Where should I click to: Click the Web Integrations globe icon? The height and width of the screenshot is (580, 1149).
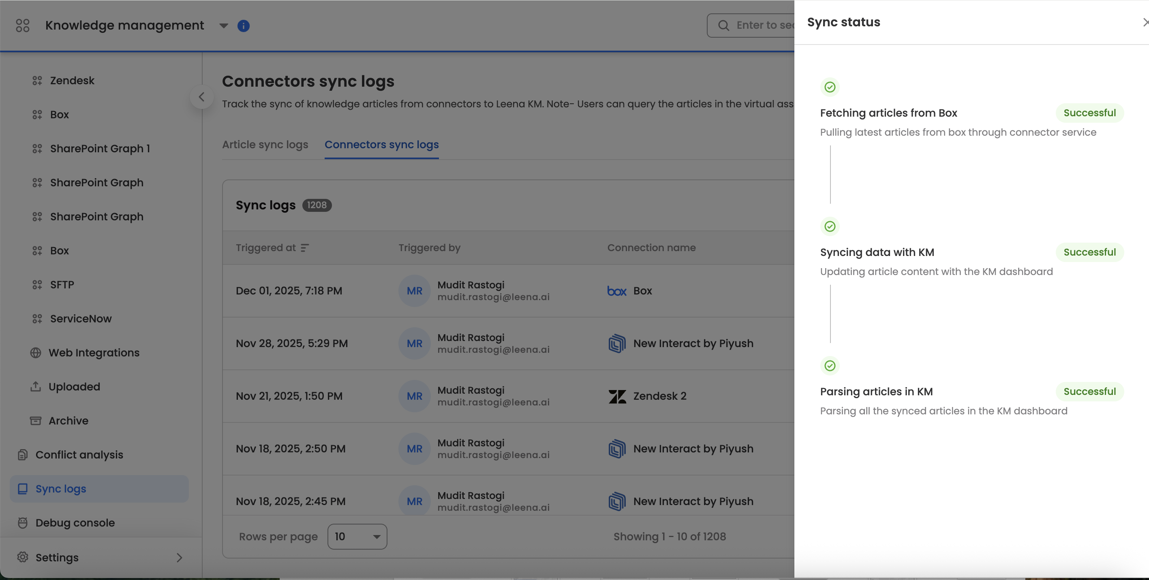point(36,353)
